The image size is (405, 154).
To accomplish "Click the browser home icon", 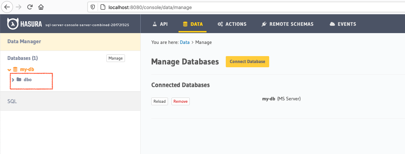I will coord(41,7).
